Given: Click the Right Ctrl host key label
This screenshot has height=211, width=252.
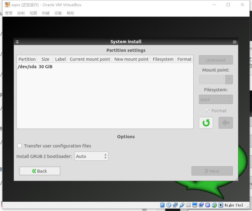Looking at the screenshot, I should (x=234, y=205).
